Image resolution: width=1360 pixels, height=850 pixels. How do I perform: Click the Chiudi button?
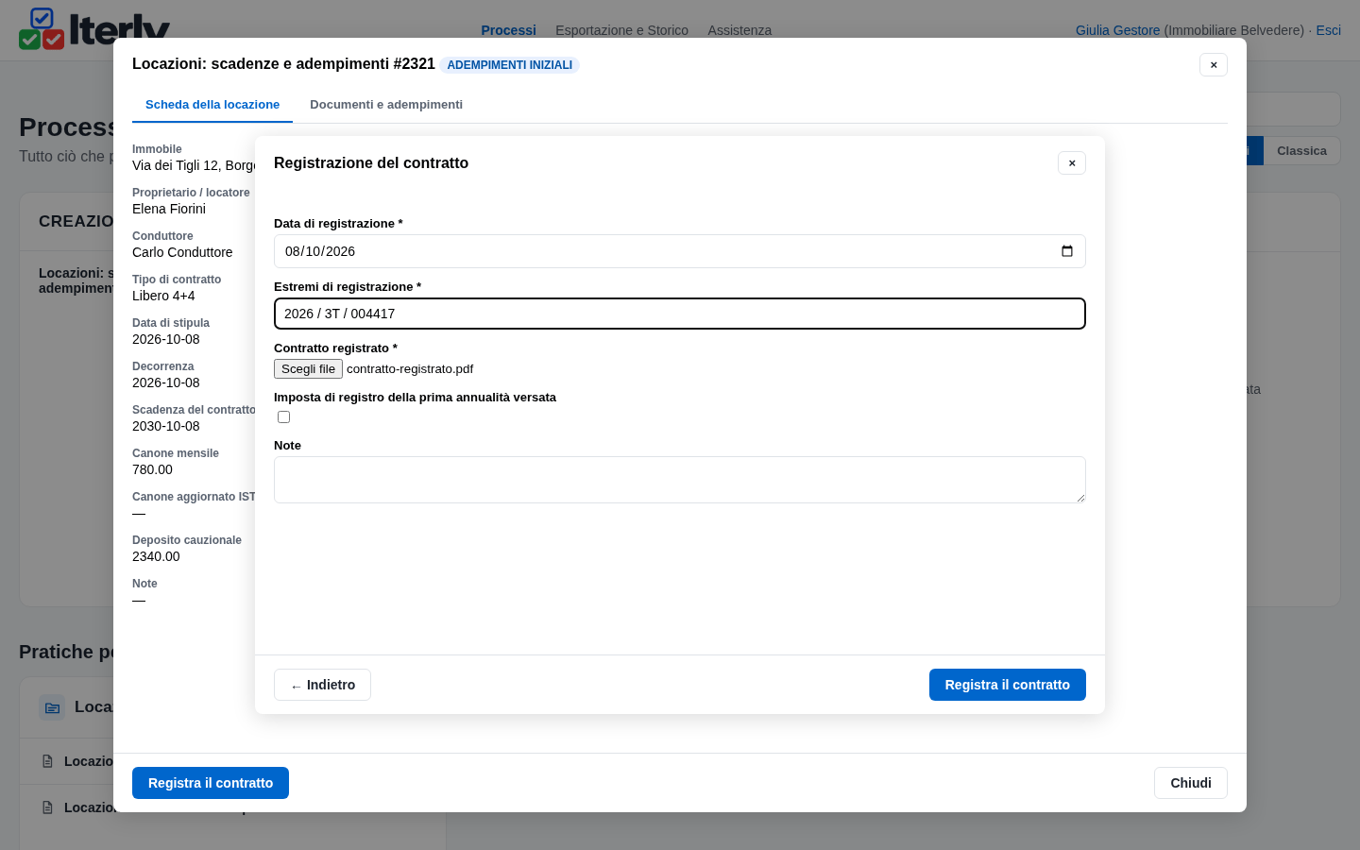(x=1191, y=783)
